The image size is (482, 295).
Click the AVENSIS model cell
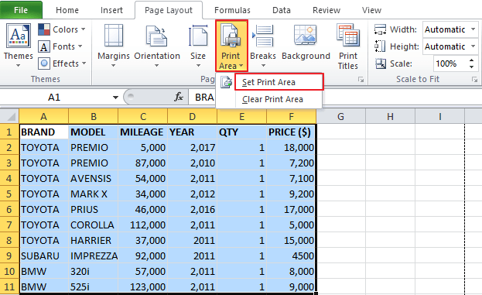[x=94, y=178]
